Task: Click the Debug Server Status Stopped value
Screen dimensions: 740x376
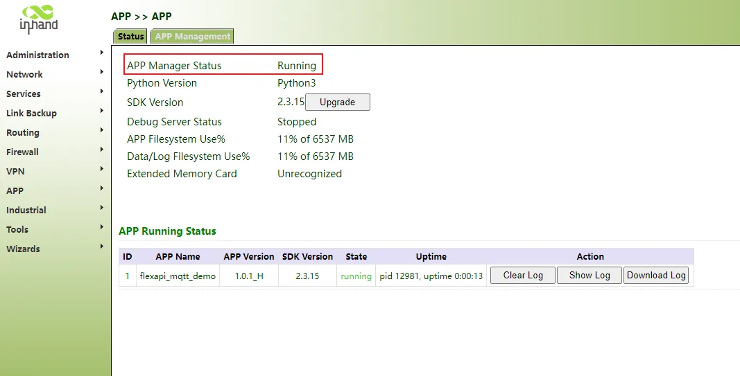Action: click(297, 122)
